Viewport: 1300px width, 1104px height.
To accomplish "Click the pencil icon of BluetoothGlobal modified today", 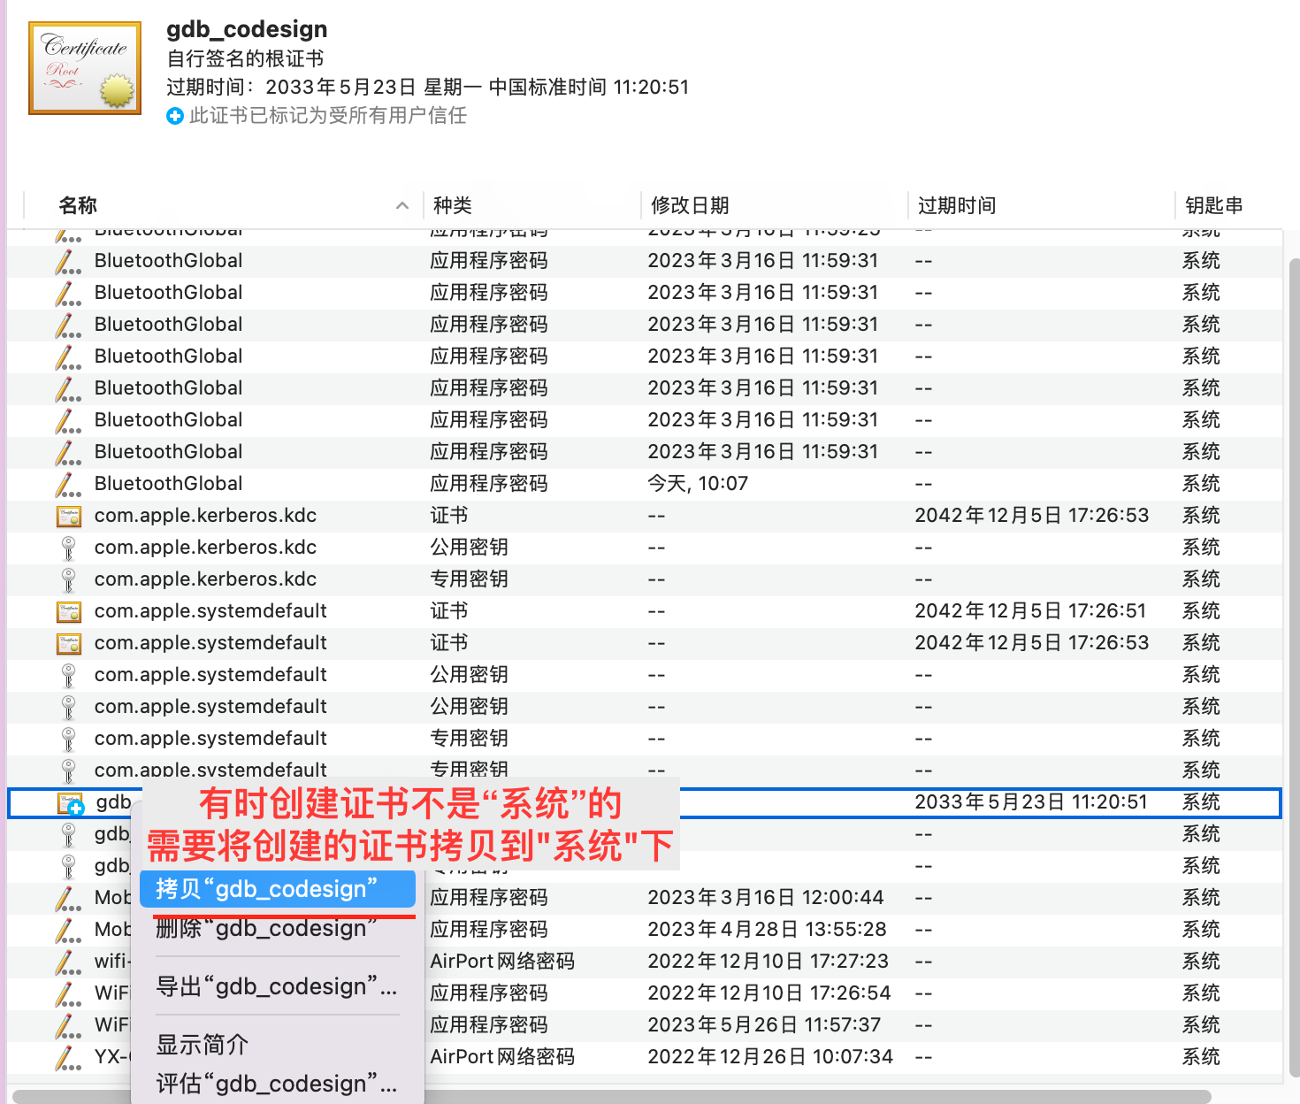I will pos(68,484).
